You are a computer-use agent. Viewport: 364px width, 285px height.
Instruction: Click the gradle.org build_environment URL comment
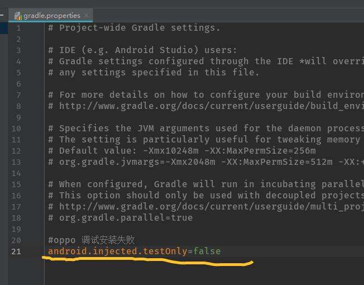206,106
